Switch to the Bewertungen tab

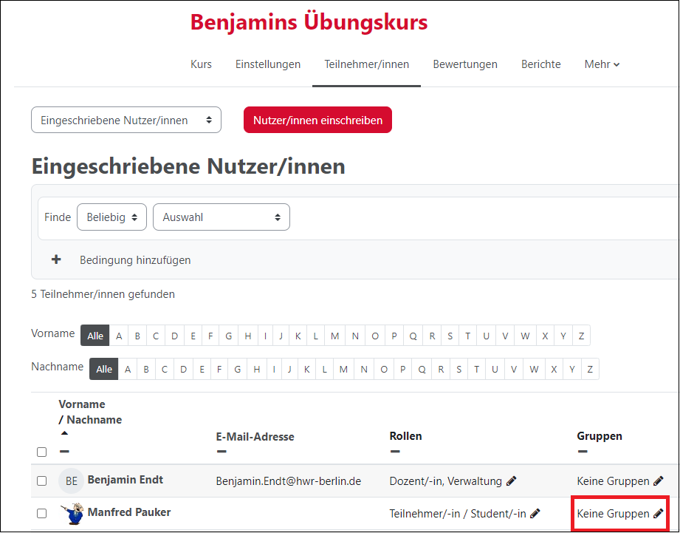point(465,64)
